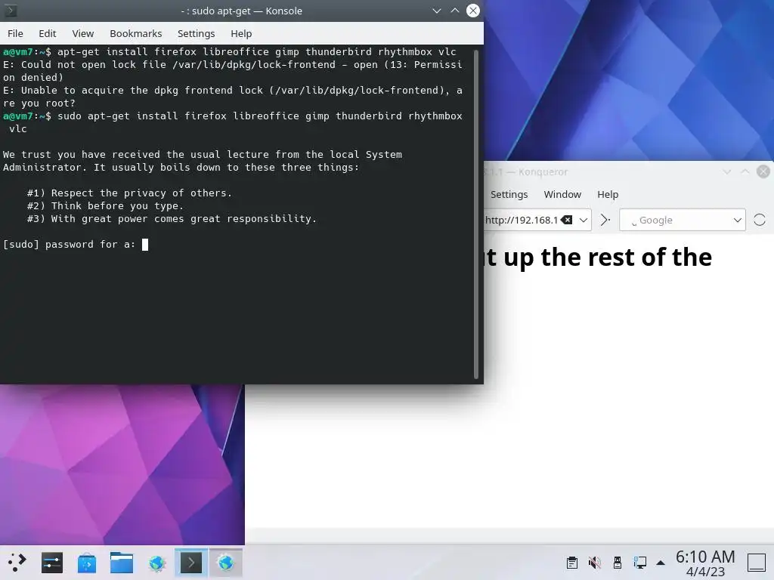This screenshot has height=580, width=774.
Task: Click the Konsole vertical scrollbar
Action: tap(476, 214)
